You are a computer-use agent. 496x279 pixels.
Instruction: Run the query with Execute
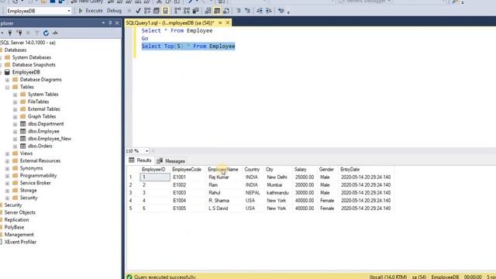(91, 11)
